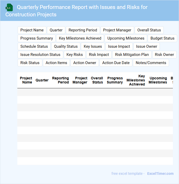Viewport: 179px width, 184px height.
Task: Select the Key Milestones Achieved tag
Action: point(80,38)
